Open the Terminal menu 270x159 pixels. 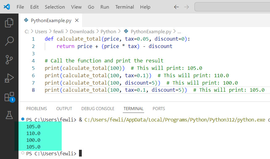point(124,7)
